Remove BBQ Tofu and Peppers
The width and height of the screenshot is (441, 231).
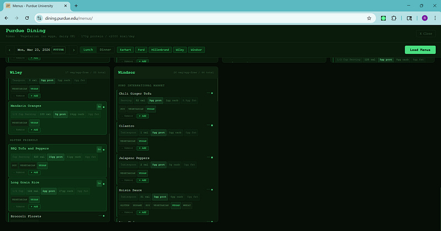click(x=19, y=173)
